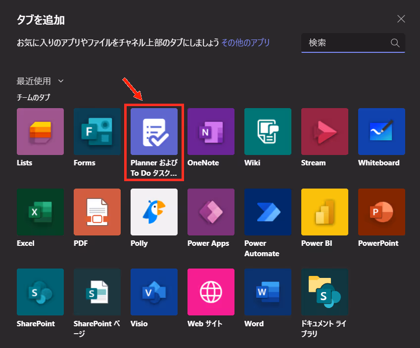The image size is (420, 348).
Task: Select the ドキュメント ライブラリ tile
Action: click(325, 292)
